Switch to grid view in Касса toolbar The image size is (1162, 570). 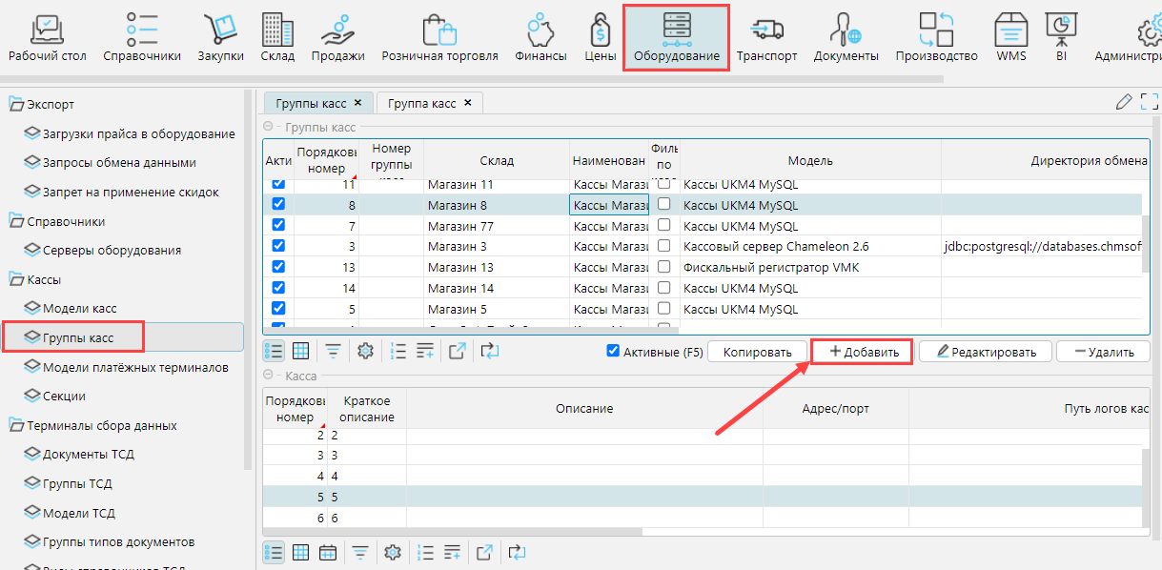300,552
